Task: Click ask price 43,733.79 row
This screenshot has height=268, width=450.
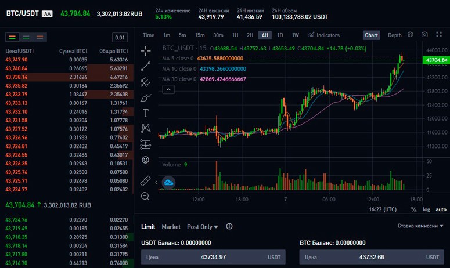Action: pyautogui.click(x=67, y=94)
